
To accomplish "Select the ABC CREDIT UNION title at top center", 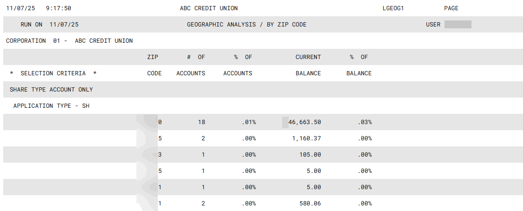I will (208, 8).
